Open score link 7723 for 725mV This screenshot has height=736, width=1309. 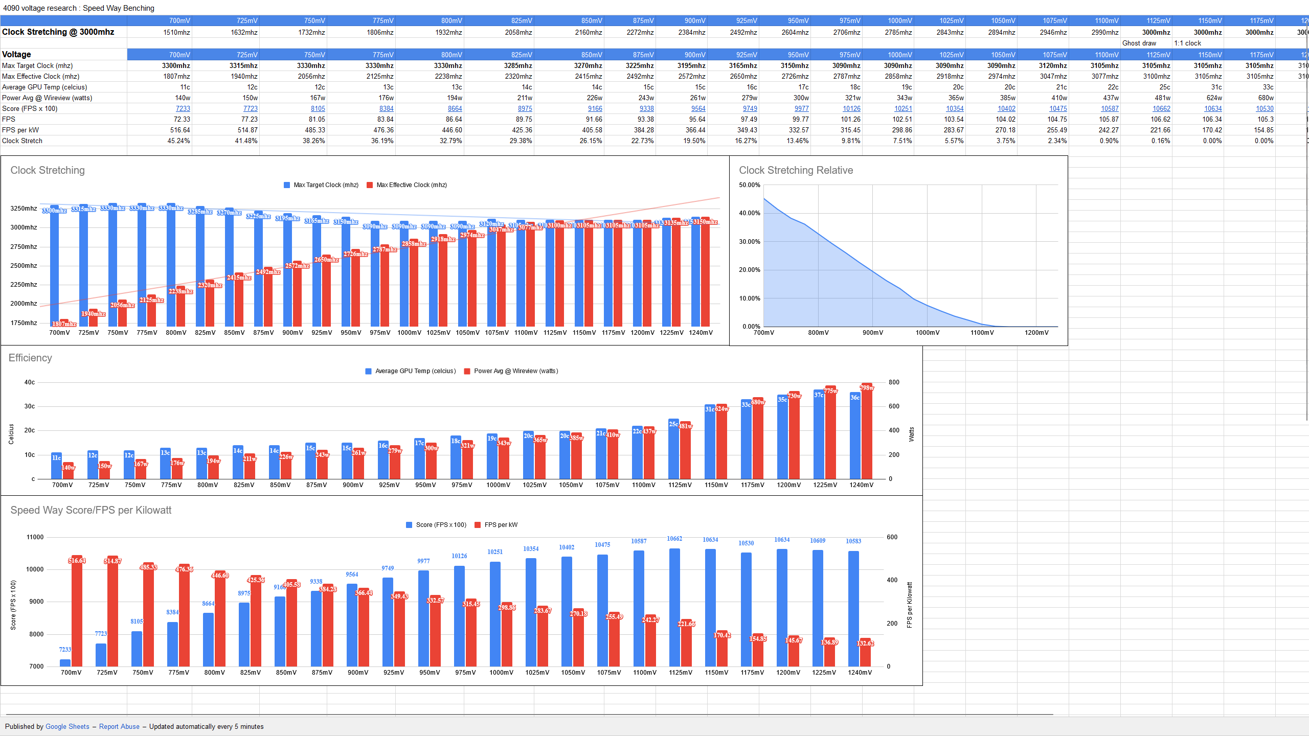click(250, 108)
